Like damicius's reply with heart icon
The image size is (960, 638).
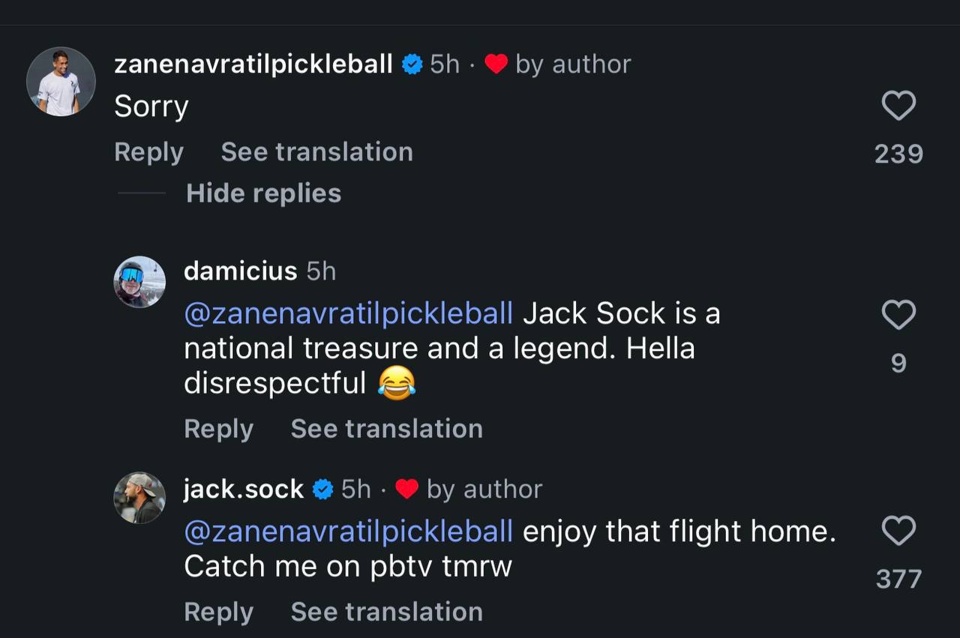tap(898, 315)
